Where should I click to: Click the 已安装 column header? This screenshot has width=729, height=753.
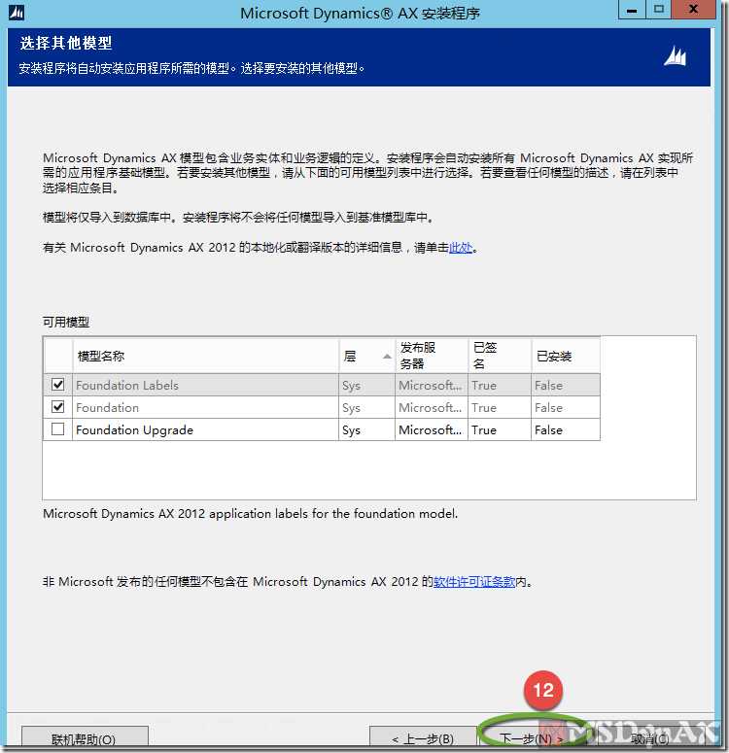tap(566, 356)
